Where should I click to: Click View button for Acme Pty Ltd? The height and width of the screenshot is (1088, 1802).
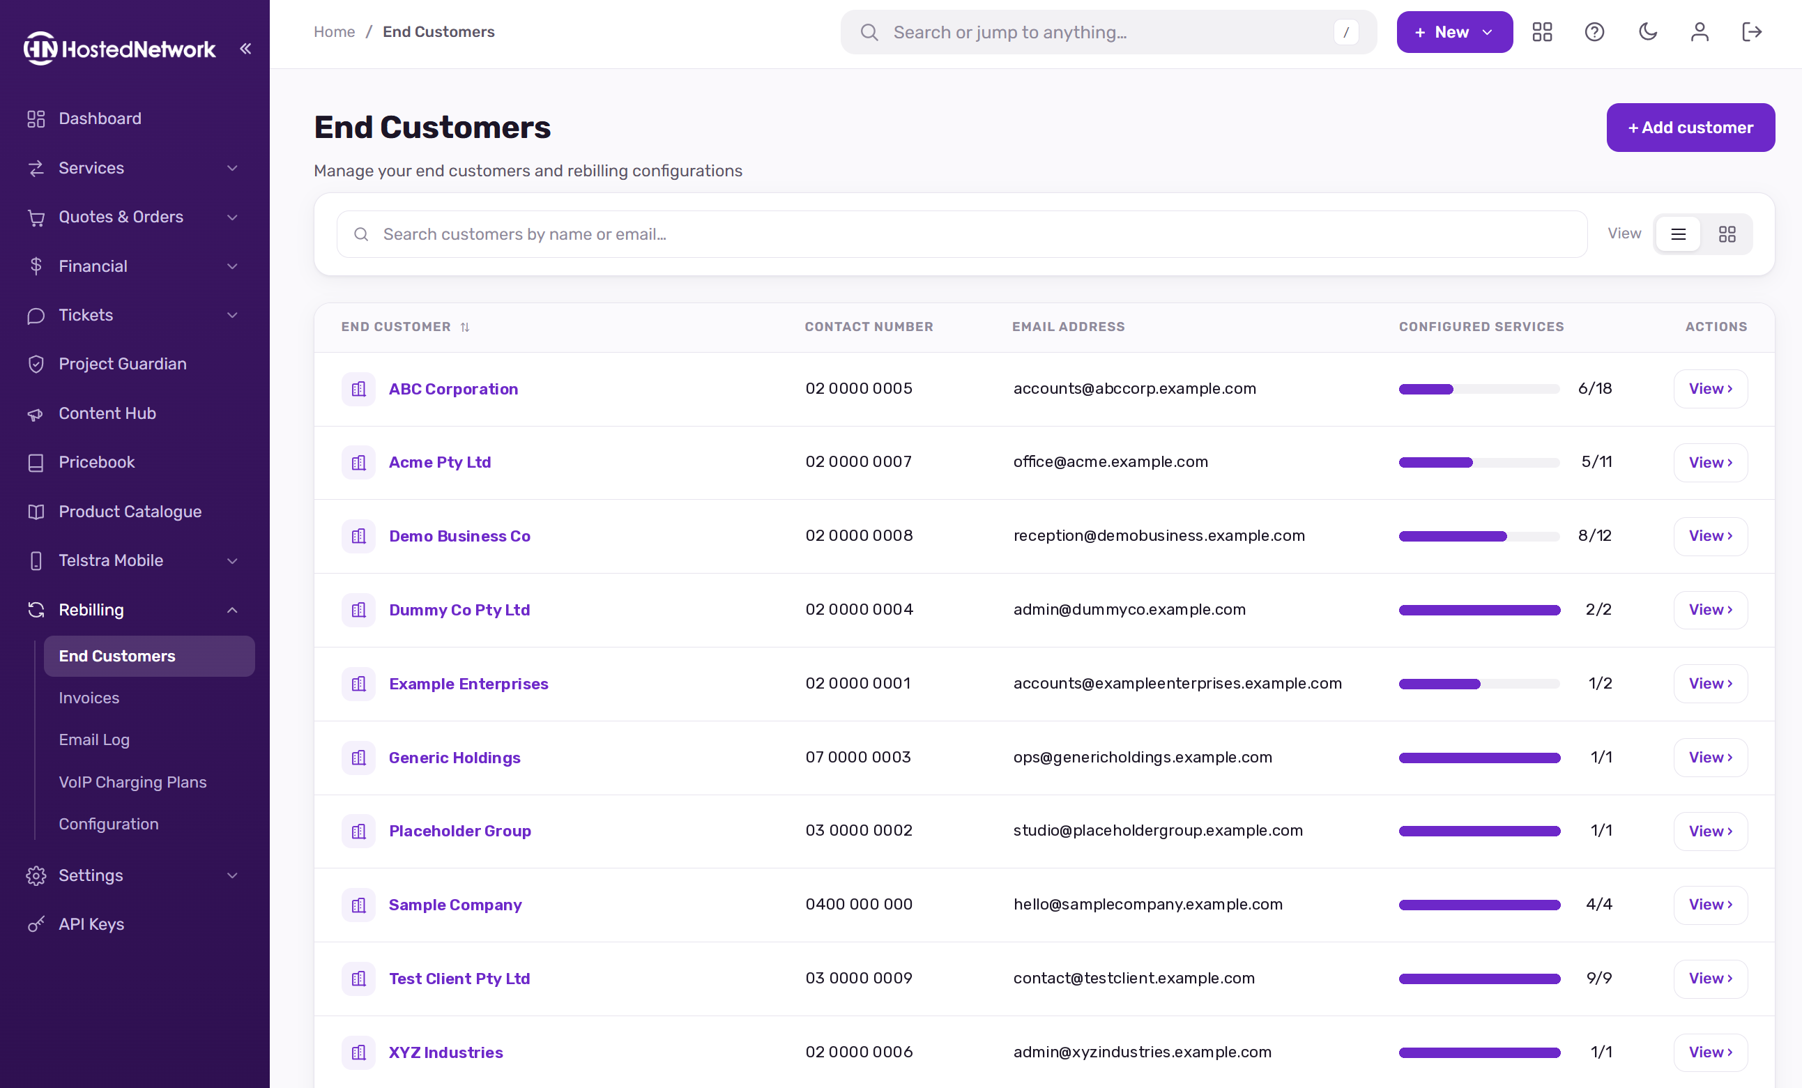point(1711,462)
